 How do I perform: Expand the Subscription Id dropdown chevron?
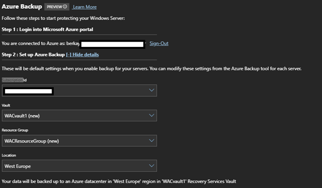152,90
